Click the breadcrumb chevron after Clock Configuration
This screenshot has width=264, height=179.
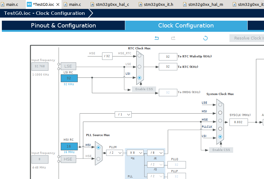(x=90, y=13)
